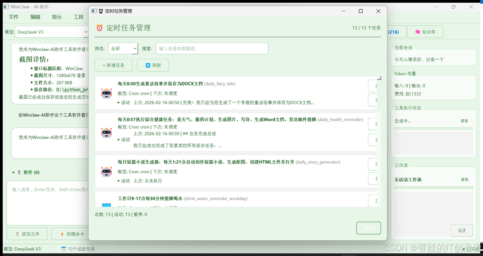Click the 13 / 13 个任务 counter text
This screenshot has width=483, height=256.
tap(366, 28)
